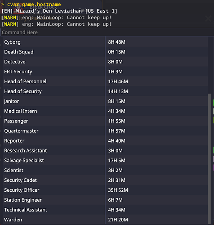Click the Security Officer 35H 52M time
The width and height of the screenshot is (214, 225).
coord(118,190)
